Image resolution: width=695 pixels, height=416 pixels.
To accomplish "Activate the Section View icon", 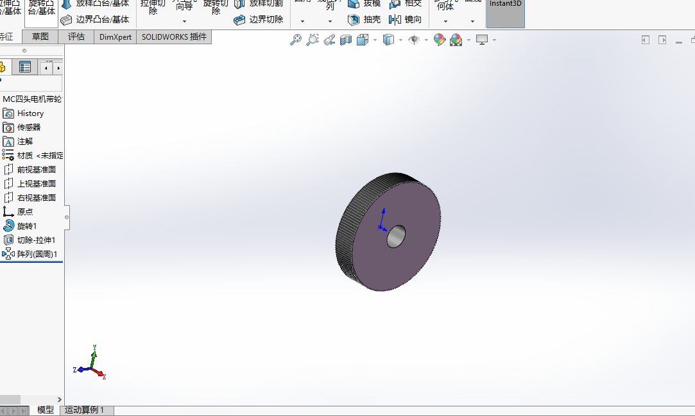I will 346,40.
